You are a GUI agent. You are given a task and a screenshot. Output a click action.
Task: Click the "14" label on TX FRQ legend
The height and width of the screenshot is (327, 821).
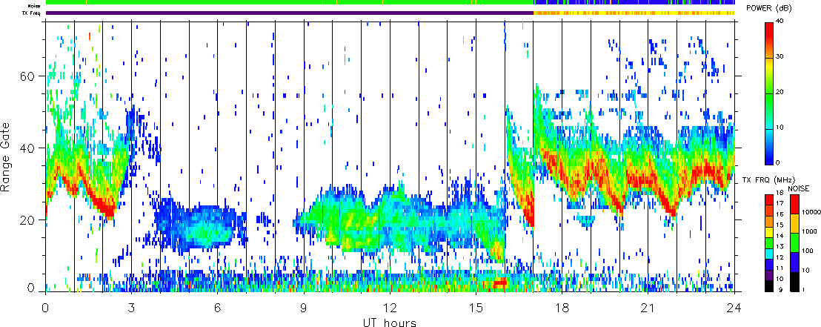click(x=780, y=235)
